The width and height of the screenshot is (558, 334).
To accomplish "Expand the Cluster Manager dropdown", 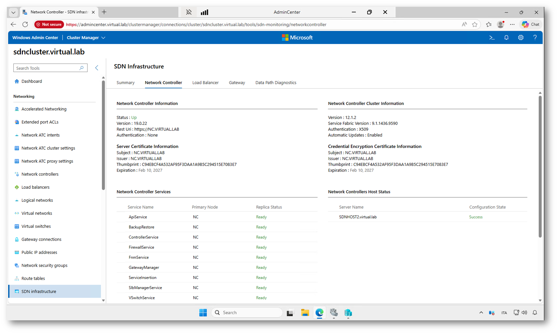I will 103,38.
